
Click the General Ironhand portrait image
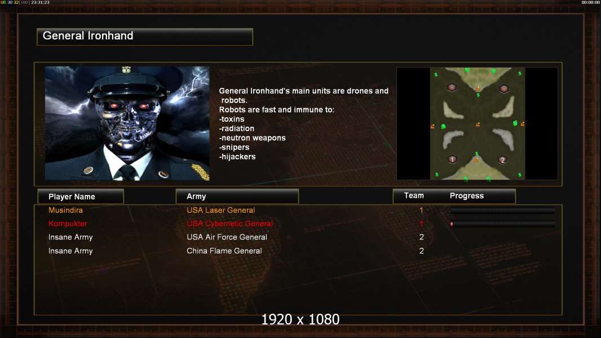(x=127, y=123)
